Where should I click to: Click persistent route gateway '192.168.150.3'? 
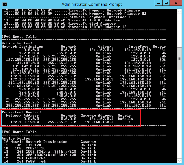pos(99,122)
